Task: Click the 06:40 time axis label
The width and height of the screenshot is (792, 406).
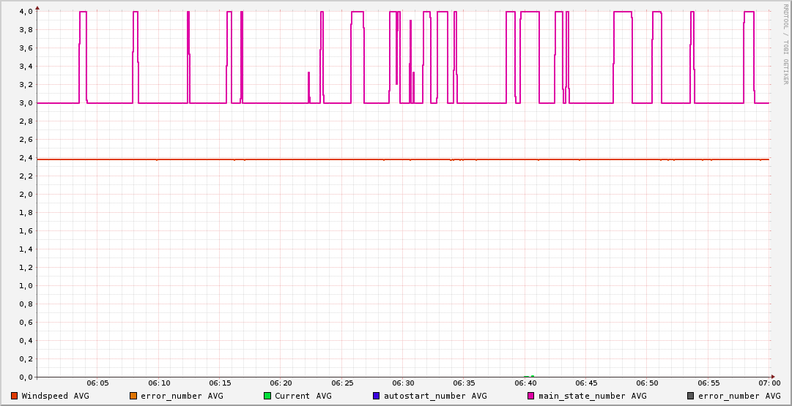Action: click(x=525, y=383)
